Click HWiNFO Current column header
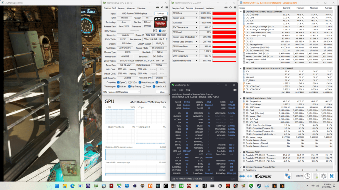This screenshot has width=339, height=190. 286,8
